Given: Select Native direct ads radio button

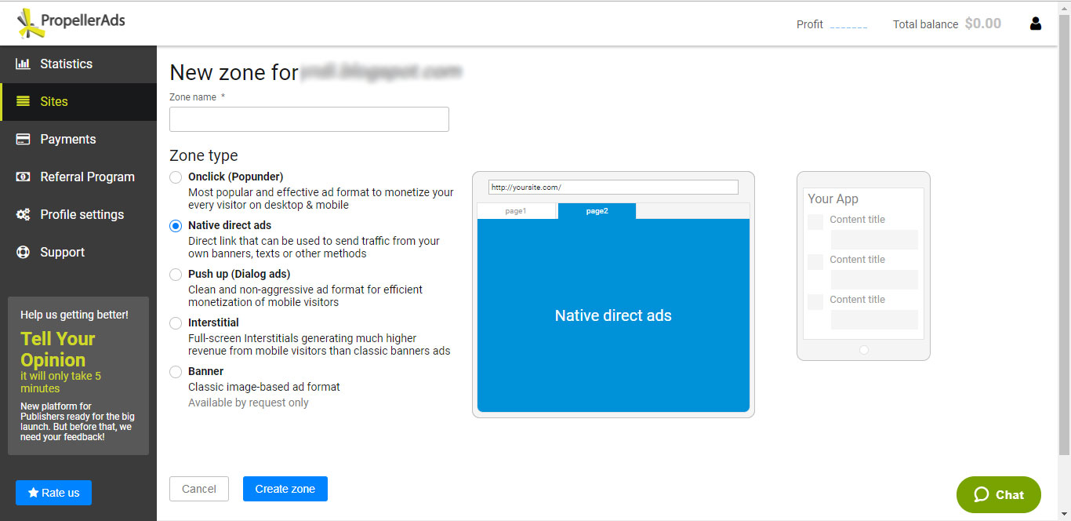Looking at the screenshot, I should point(176,226).
